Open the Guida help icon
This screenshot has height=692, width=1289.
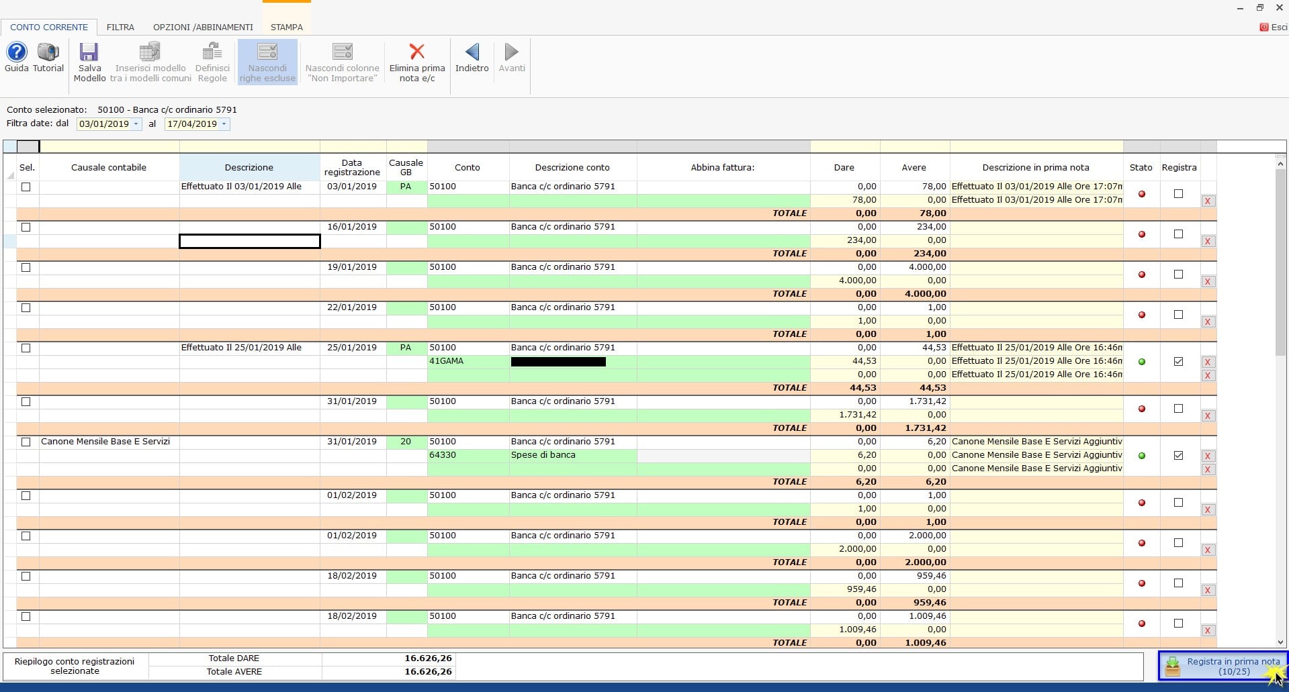(17, 52)
